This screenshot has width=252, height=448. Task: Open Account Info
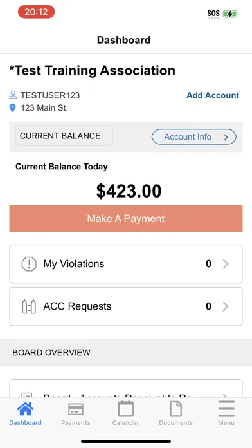pyautogui.click(x=194, y=137)
